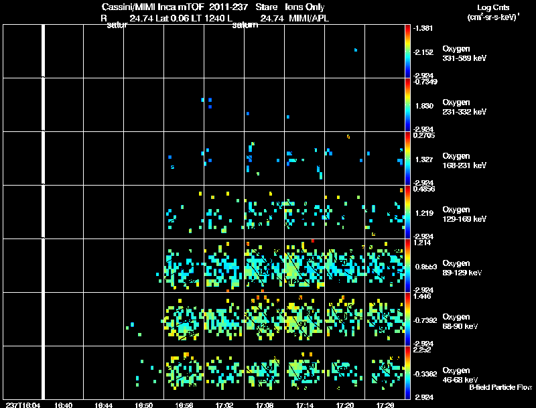Click the 17:08 image in the 68-90 keV row
The height and width of the screenshot is (408, 536).
coord(264,319)
